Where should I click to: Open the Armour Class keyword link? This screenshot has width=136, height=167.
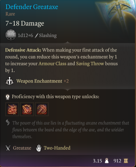pos(52,63)
